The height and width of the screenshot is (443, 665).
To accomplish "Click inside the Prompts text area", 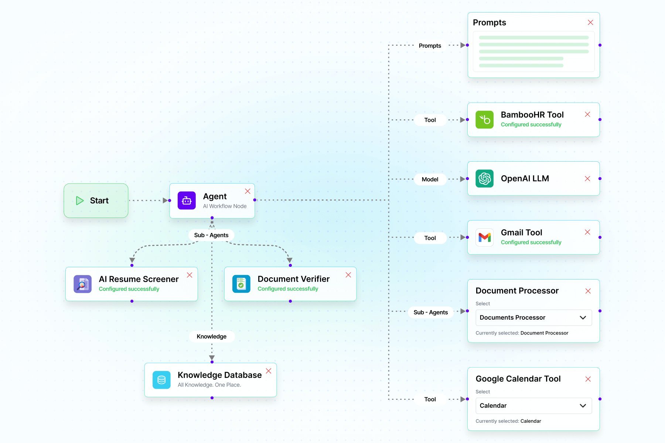I will pos(533,52).
